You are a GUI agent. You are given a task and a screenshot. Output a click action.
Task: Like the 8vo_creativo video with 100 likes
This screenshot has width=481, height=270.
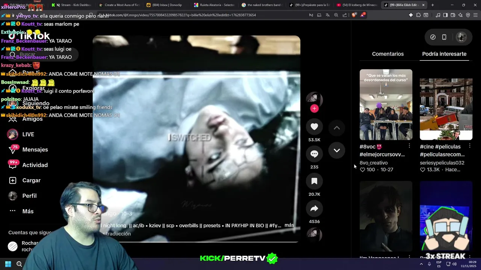[x=363, y=169]
